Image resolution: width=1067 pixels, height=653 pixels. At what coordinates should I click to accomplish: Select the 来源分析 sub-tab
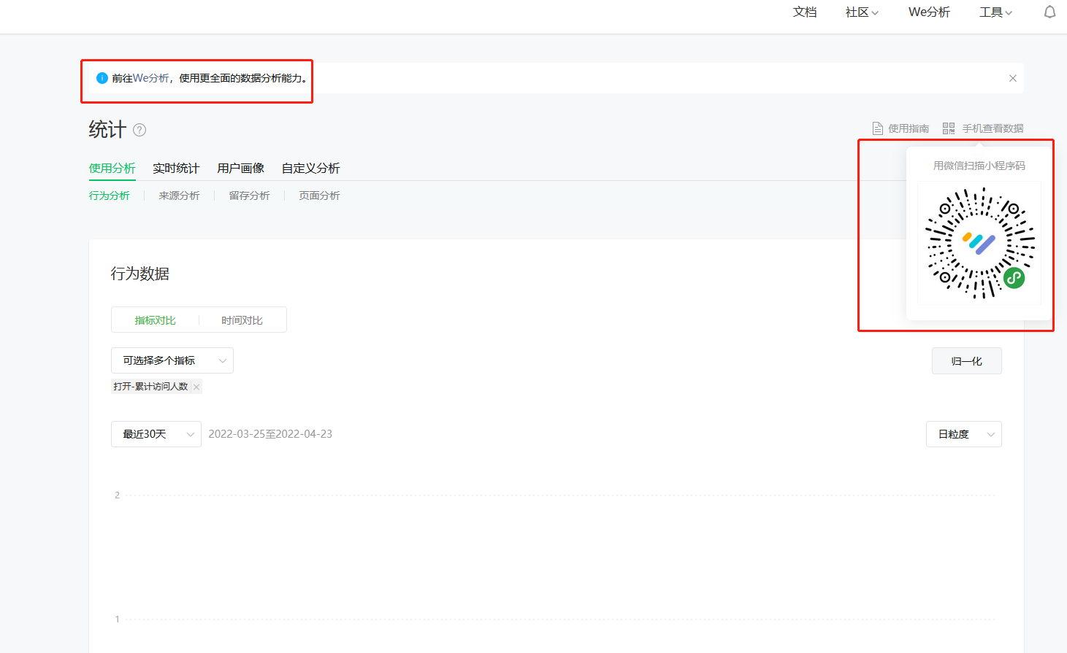[x=179, y=196]
